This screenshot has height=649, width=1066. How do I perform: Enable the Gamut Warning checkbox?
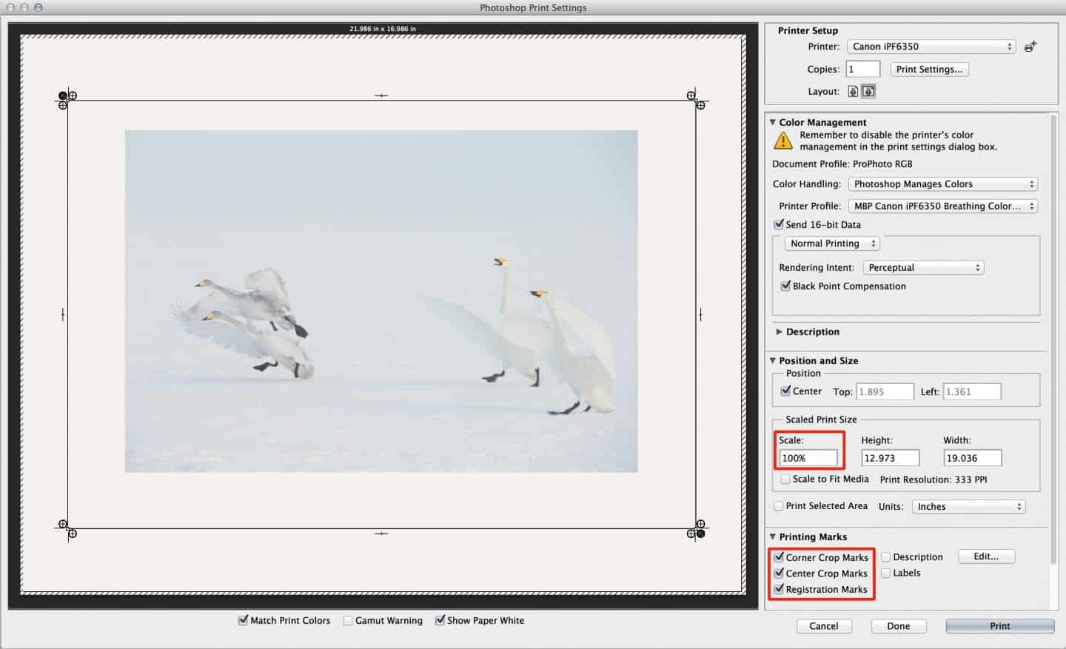pyautogui.click(x=348, y=620)
